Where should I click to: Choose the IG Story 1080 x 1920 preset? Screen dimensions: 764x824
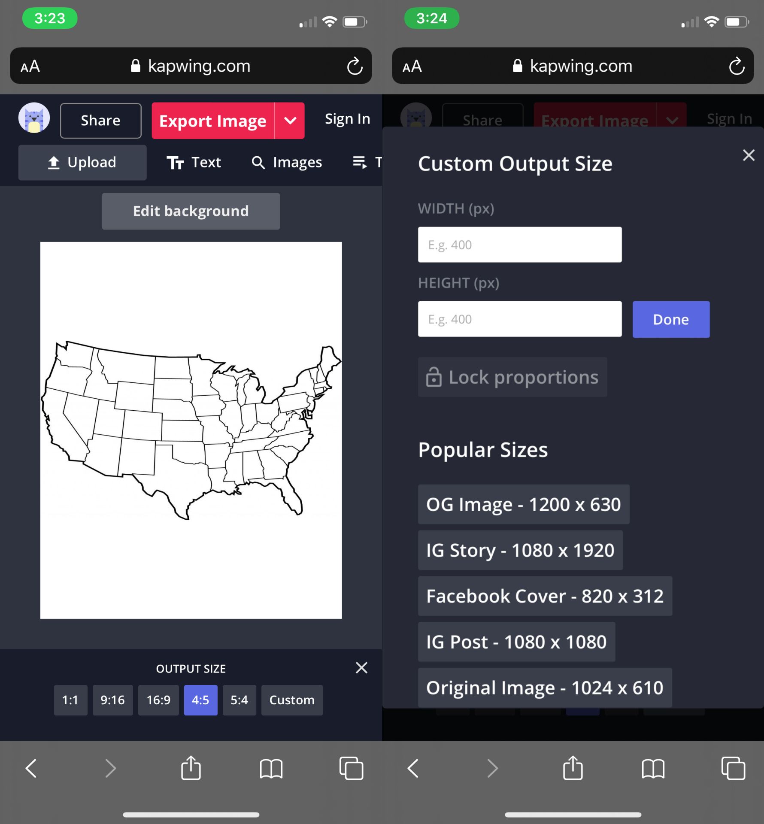519,551
